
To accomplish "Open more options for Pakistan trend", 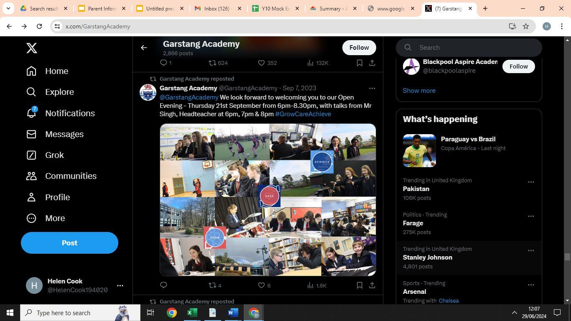I will click(531, 182).
